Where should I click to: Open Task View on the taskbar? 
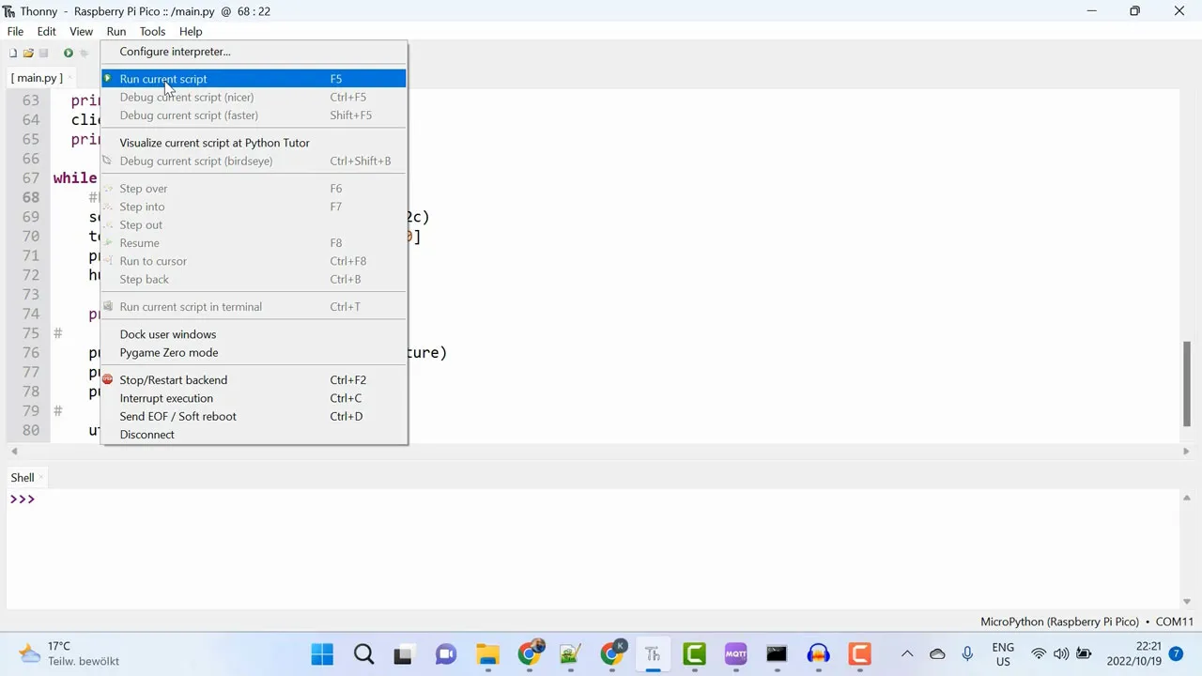(x=404, y=654)
